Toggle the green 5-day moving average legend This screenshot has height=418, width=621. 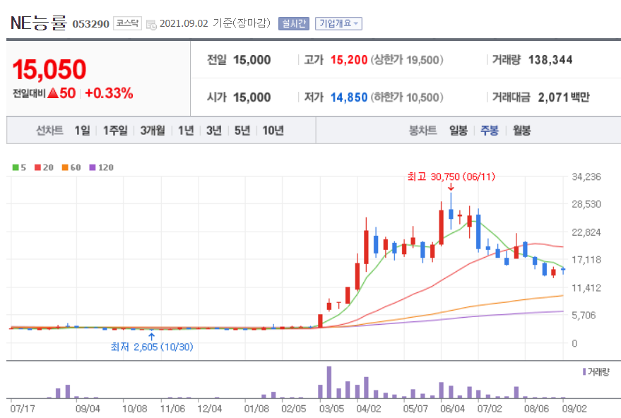[x=19, y=167]
